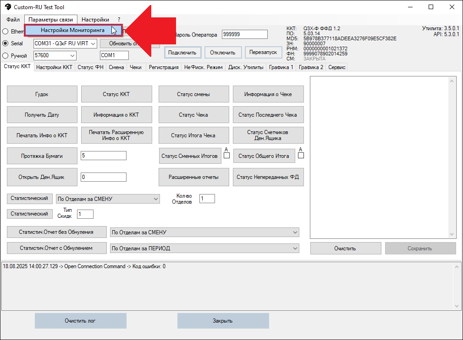Toggle checkbox A next to Статус Общего Итога
The image size is (463, 340).
click(x=301, y=156)
